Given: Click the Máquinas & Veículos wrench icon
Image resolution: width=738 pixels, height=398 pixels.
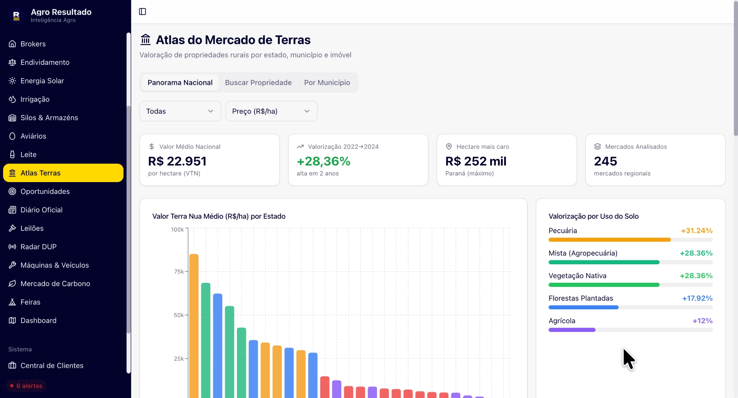Looking at the screenshot, I should point(12,265).
